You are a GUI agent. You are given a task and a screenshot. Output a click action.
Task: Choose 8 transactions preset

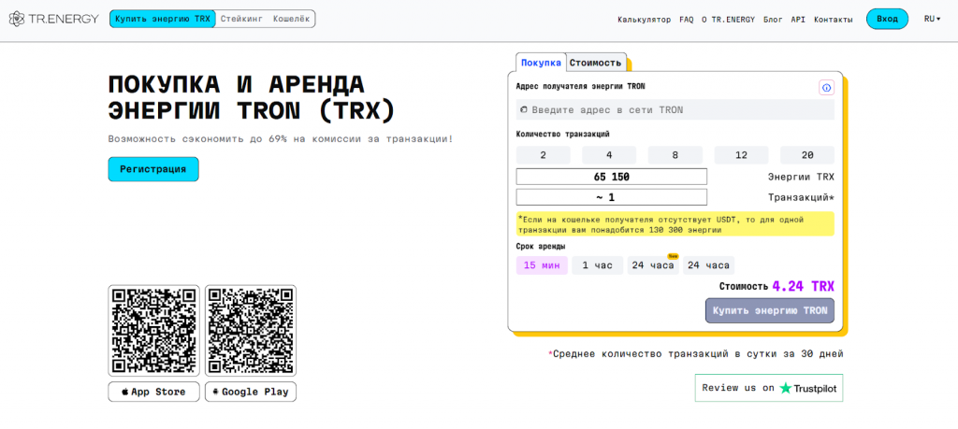[x=675, y=155]
